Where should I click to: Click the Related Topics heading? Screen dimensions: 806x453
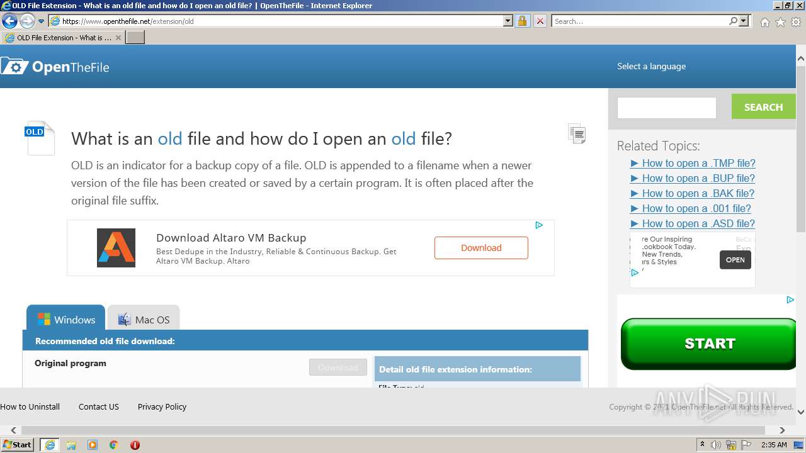(658, 145)
